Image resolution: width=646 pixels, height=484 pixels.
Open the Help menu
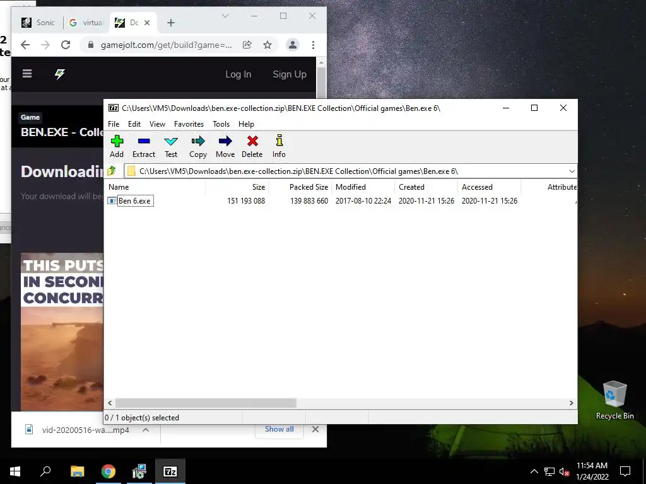point(246,124)
